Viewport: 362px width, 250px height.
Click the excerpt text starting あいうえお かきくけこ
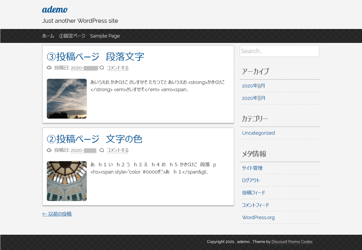pyautogui.click(x=158, y=86)
